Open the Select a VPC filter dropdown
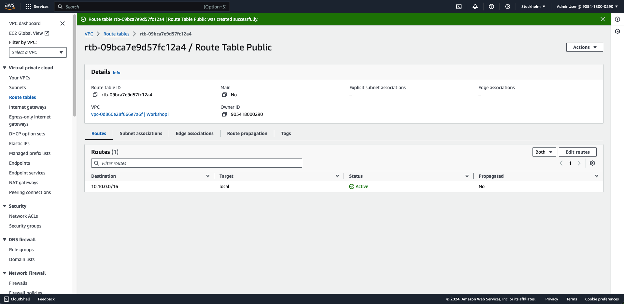The image size is (624, 304). [38, 52]
